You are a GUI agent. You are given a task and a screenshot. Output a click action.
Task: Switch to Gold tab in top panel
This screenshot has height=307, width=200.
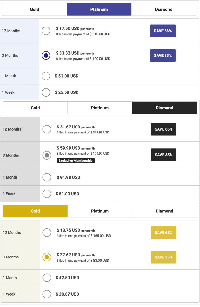35,9
